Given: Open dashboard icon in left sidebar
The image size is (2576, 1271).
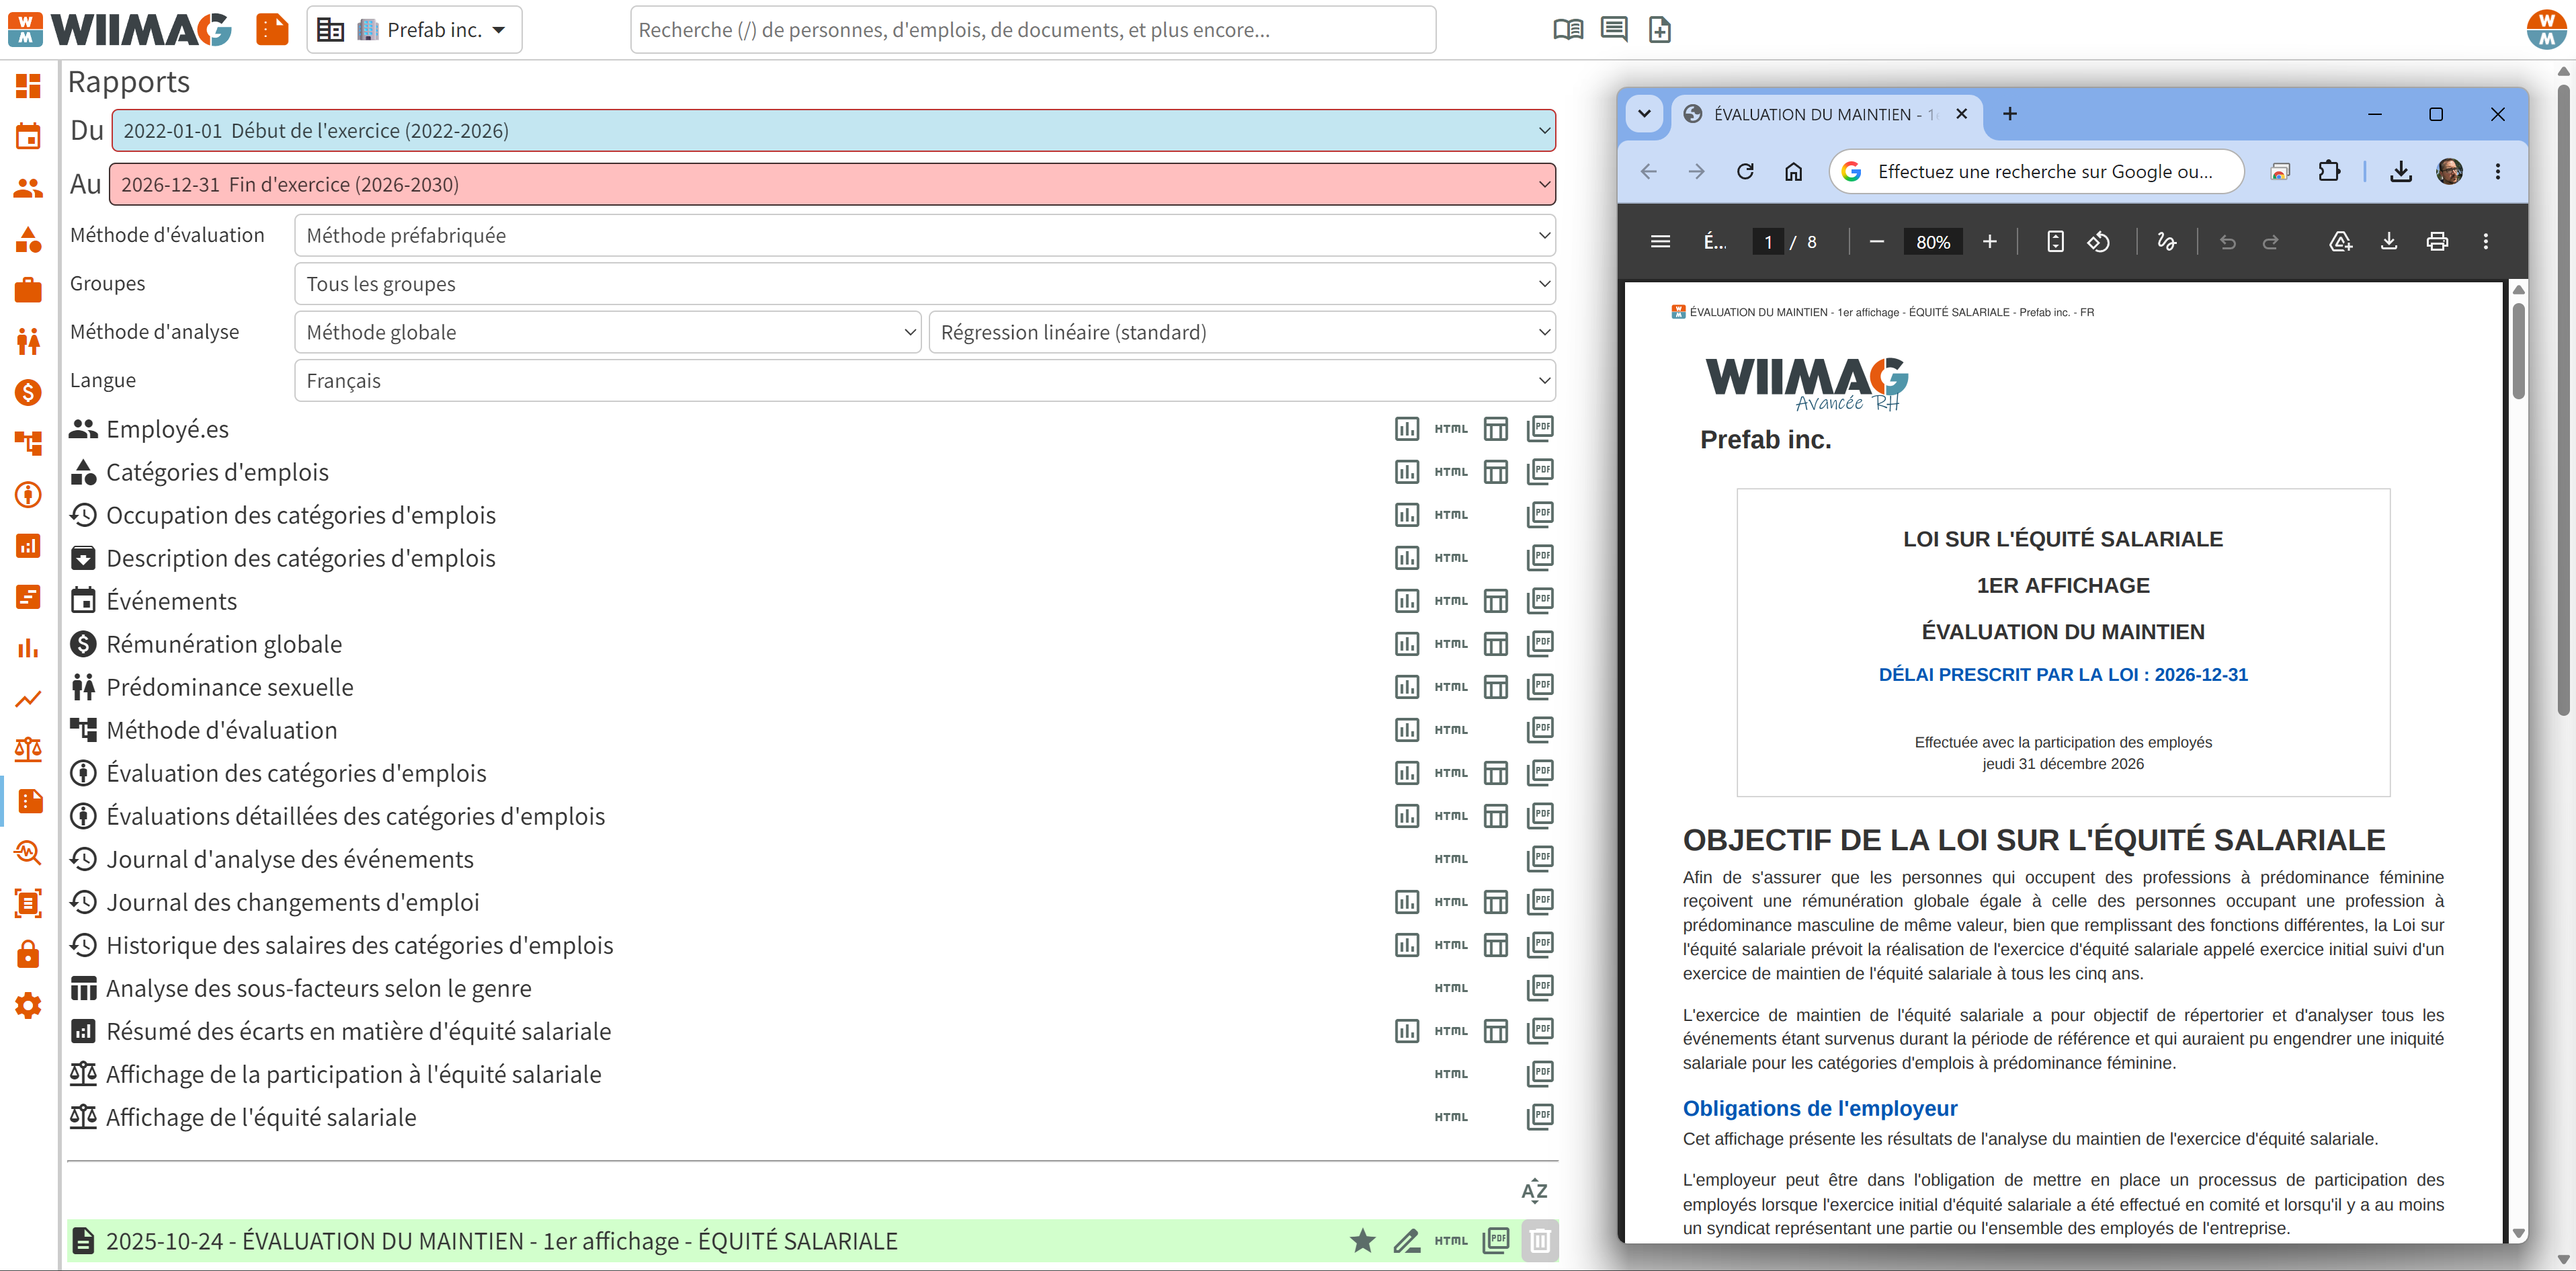Looking at the screenshot, I should pos(28,86).
